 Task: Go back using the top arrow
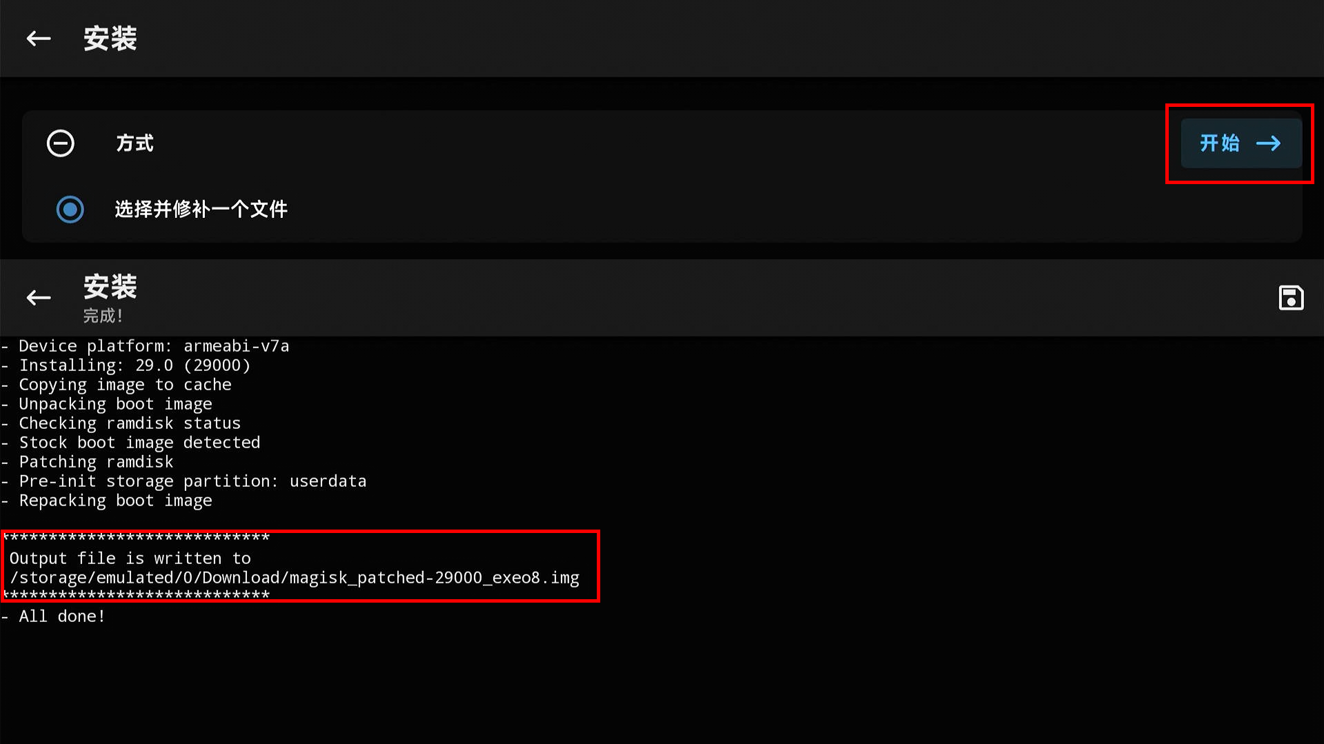(x=39, y=39)
